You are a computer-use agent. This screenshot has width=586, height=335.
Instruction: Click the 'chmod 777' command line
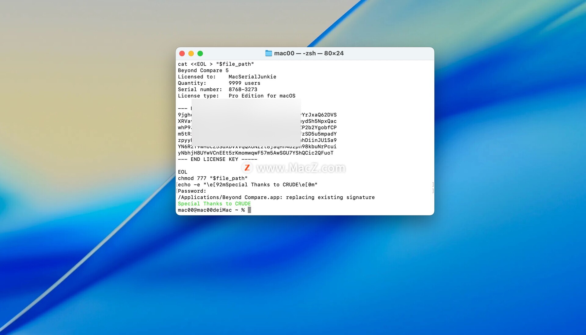pos(212,178)
